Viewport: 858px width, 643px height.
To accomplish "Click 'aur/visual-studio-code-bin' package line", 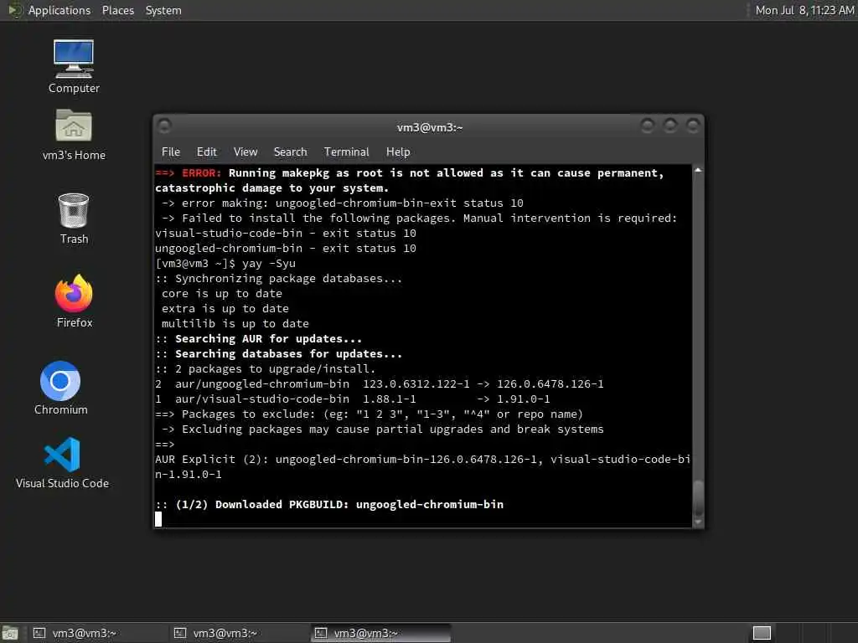I will point(353,399).
